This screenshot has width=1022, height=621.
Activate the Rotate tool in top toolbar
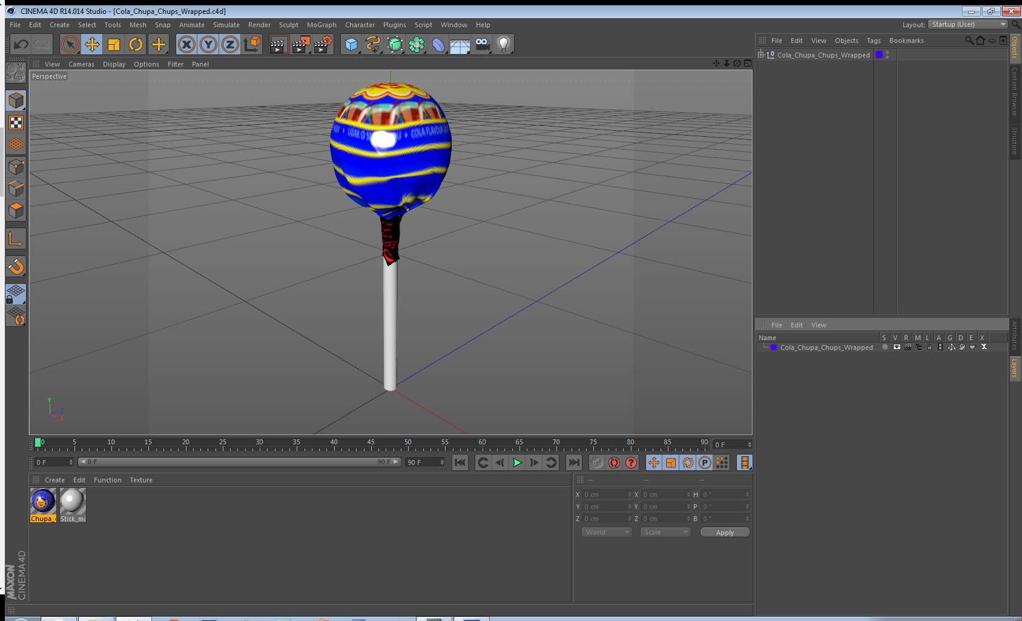(136, 44)
